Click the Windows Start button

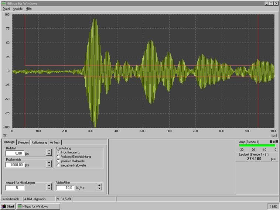[x=8, y=206]
